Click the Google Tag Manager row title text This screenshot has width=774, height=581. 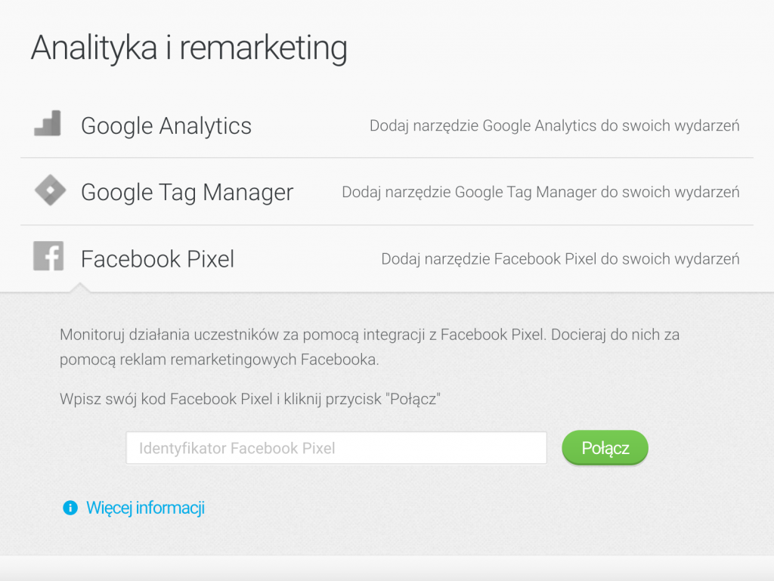(187, 193)
